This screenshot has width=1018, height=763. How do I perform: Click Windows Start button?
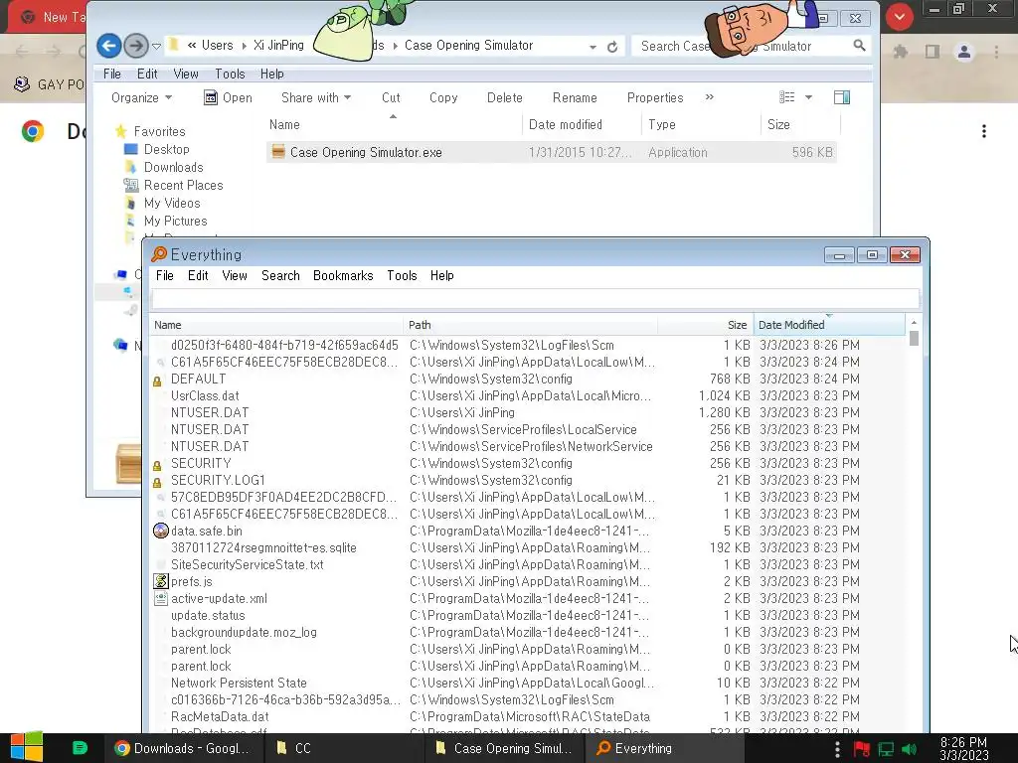coord(26,747)
